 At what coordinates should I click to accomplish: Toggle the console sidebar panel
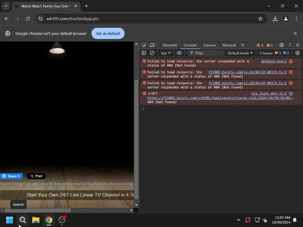click(144, 53)
